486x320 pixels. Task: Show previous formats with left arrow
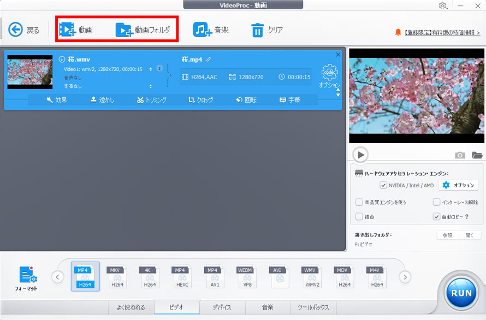[x=58, y=277]
